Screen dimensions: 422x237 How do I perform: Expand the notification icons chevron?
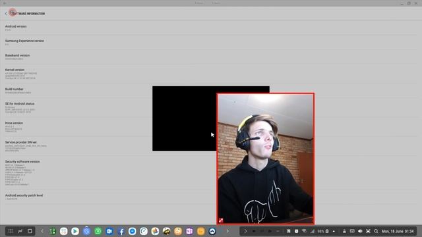point(245,231)
